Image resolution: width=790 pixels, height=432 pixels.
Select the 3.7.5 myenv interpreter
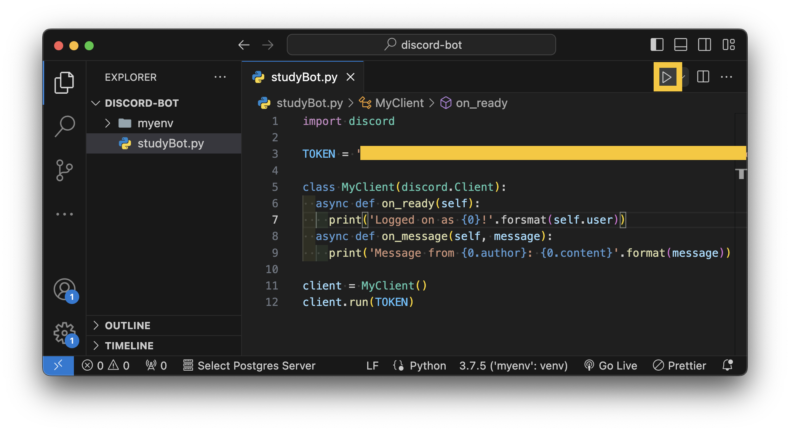pos(513,366)
